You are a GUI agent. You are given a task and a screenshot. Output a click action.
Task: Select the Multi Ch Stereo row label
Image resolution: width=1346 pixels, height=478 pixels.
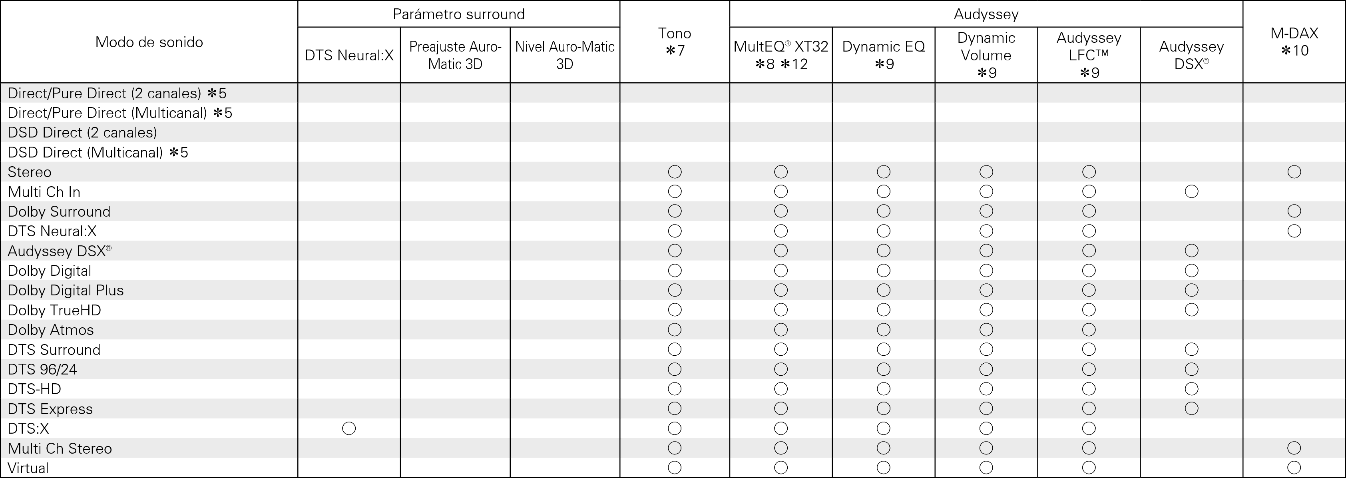(60, 448)
